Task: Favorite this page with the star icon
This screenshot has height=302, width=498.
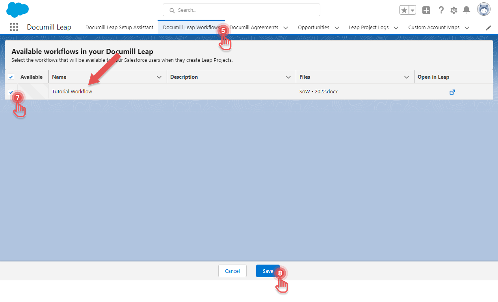Action: point(405,9)
